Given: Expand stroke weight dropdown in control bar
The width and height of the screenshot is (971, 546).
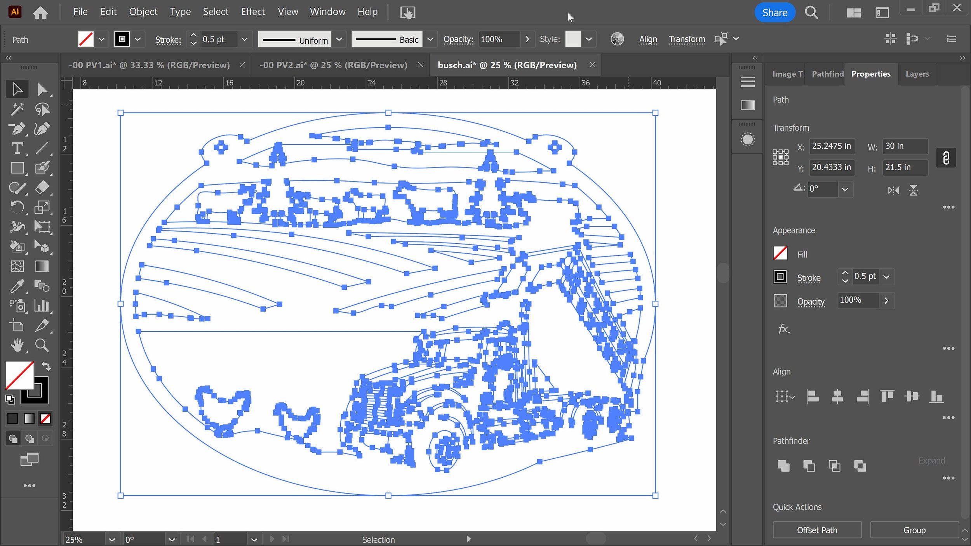Looking at the screenshot, I should (244, 39).
